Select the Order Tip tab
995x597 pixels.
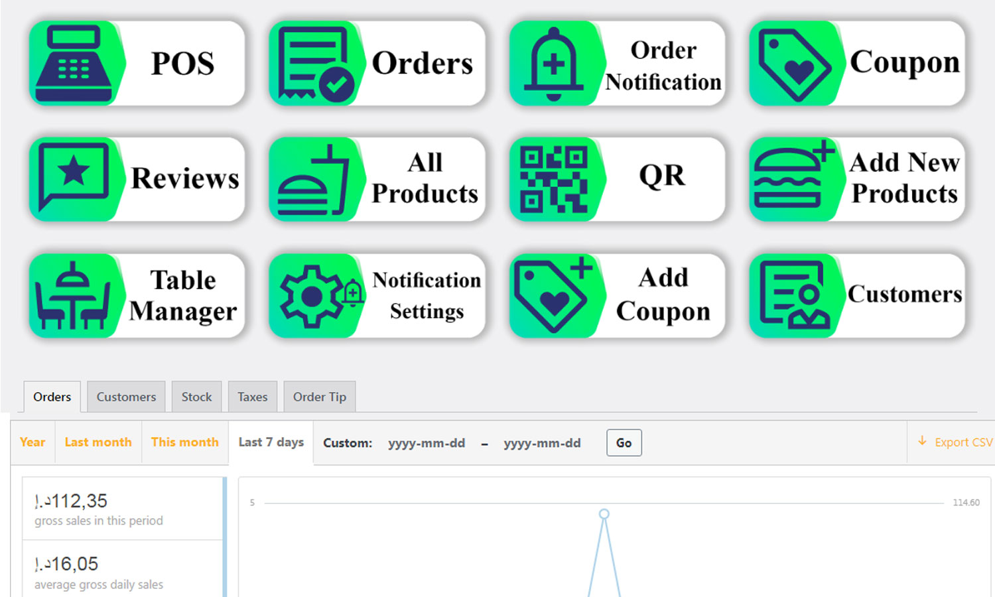click(x=319, y=397)
